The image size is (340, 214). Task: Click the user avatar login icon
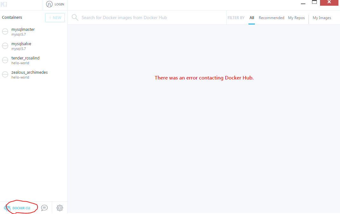pos(49,4)
